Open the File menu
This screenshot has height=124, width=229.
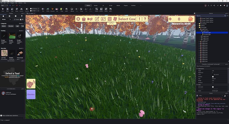pos(1,3)
